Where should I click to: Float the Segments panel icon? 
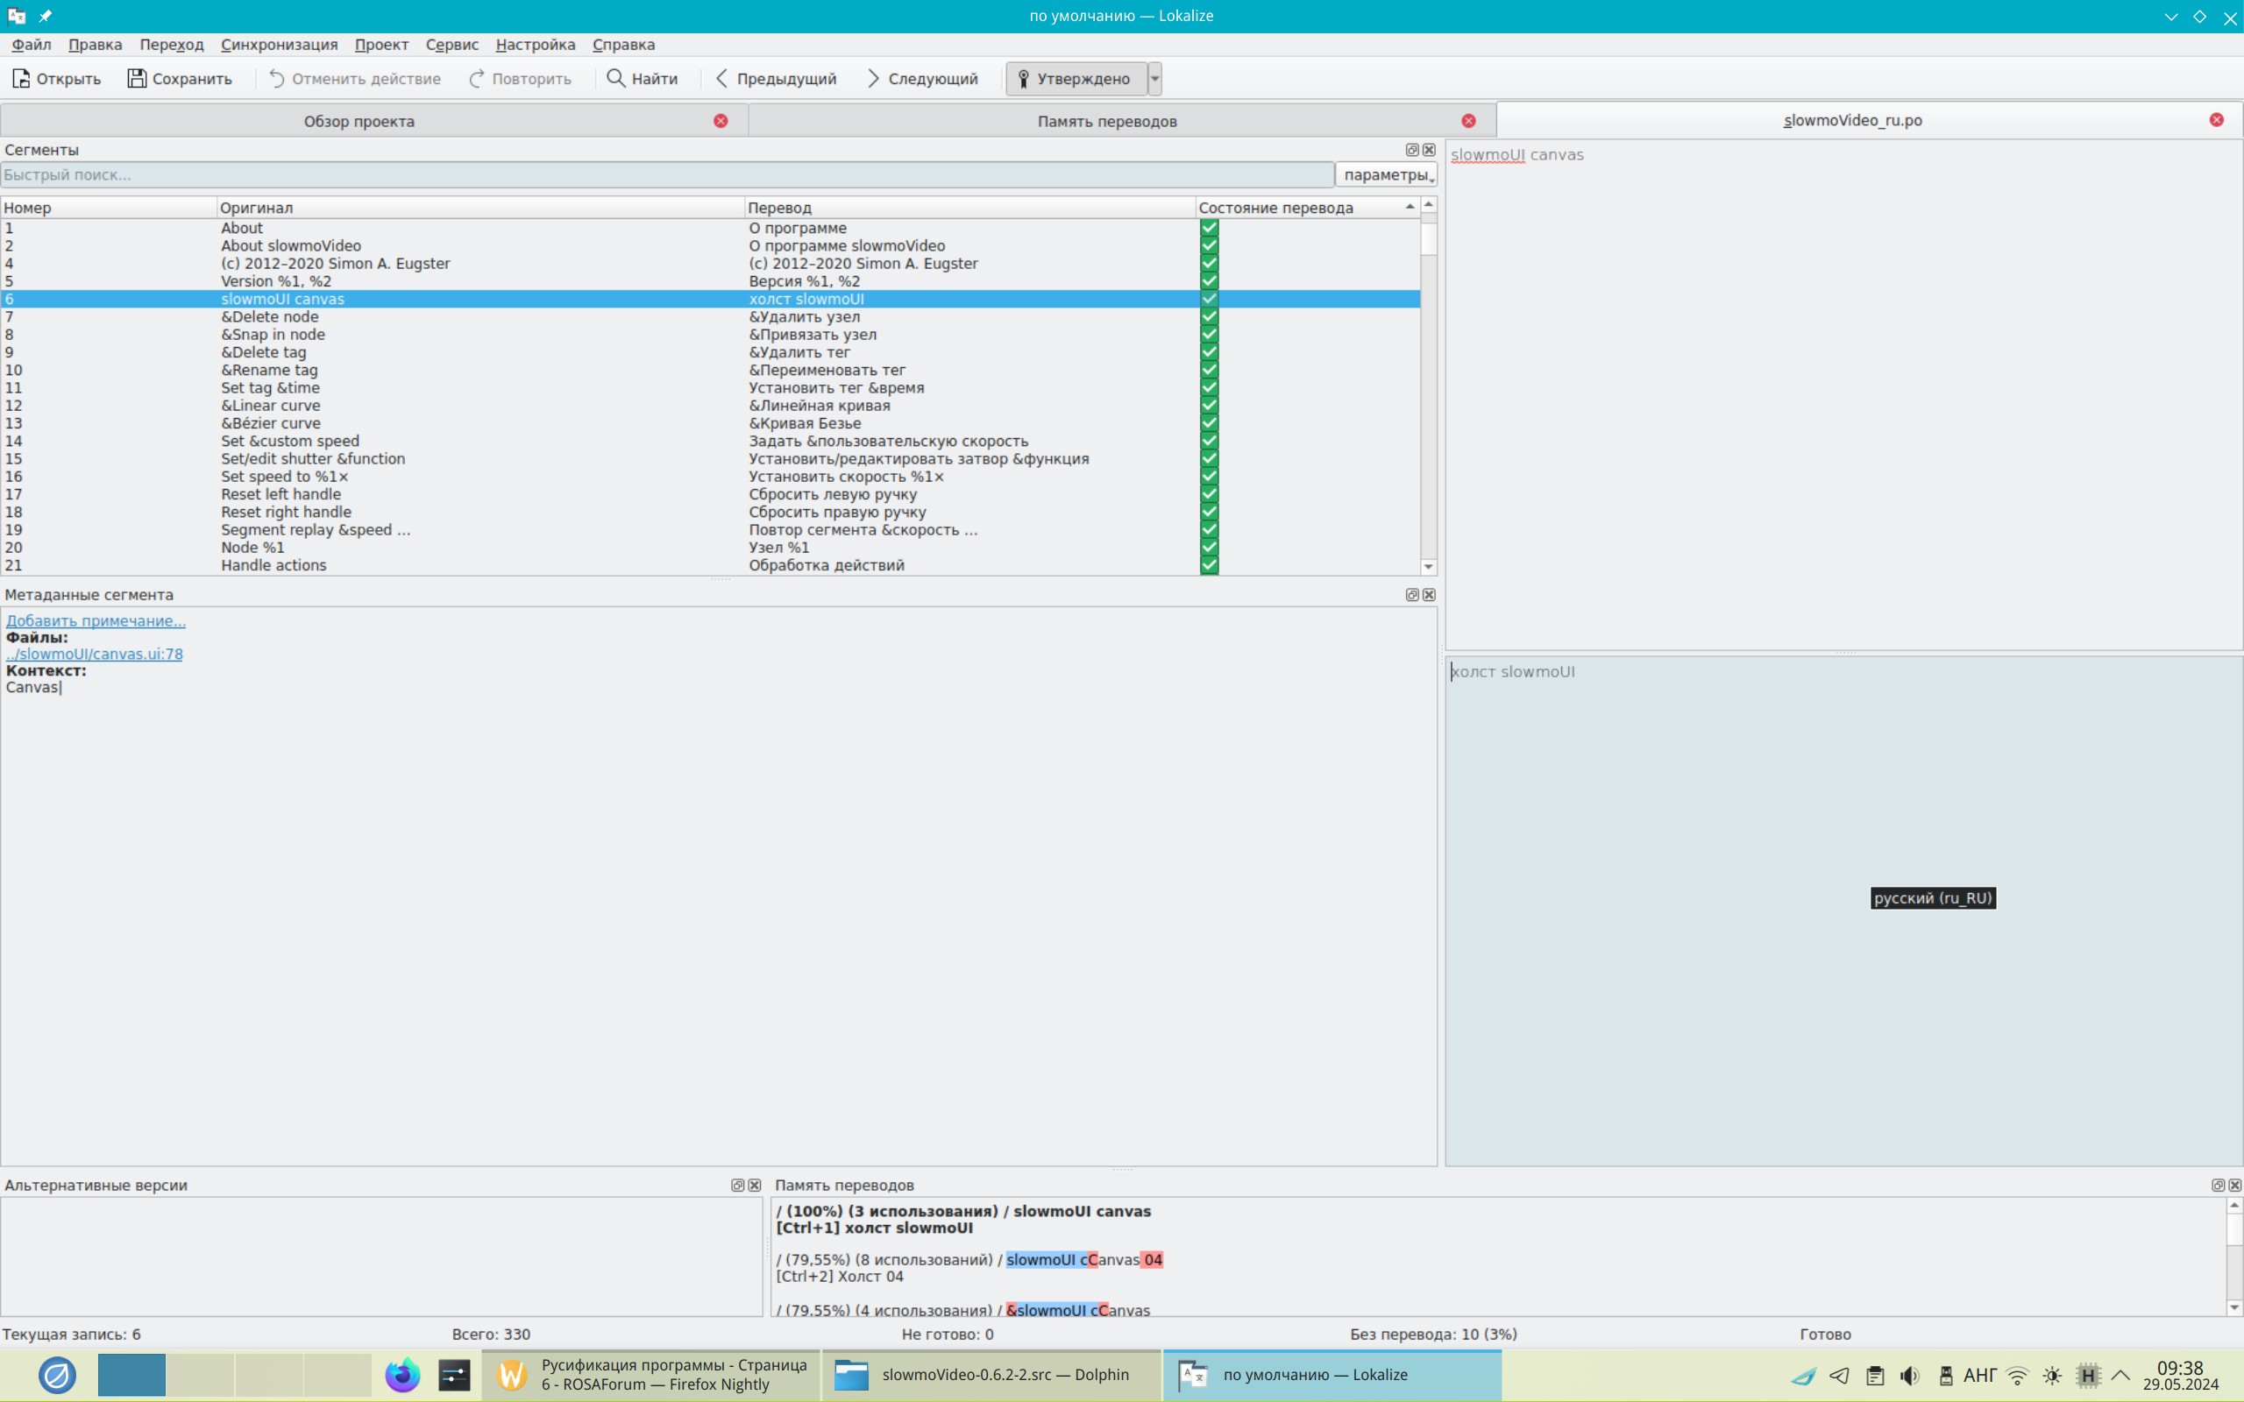pyautogui.click(x=1411, y=150)
